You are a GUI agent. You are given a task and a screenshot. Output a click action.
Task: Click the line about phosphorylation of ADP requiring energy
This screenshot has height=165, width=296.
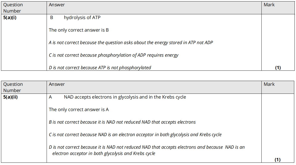point(113,55)
